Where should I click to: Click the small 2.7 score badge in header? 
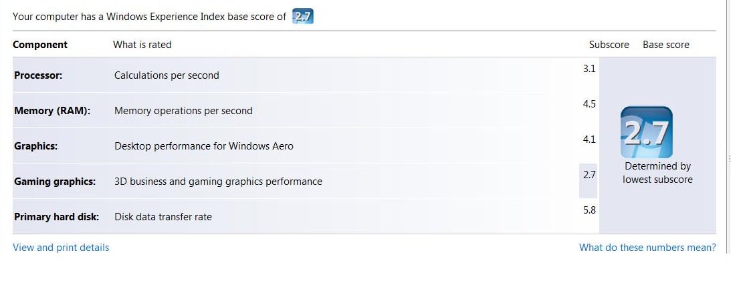tap(303, 17)
